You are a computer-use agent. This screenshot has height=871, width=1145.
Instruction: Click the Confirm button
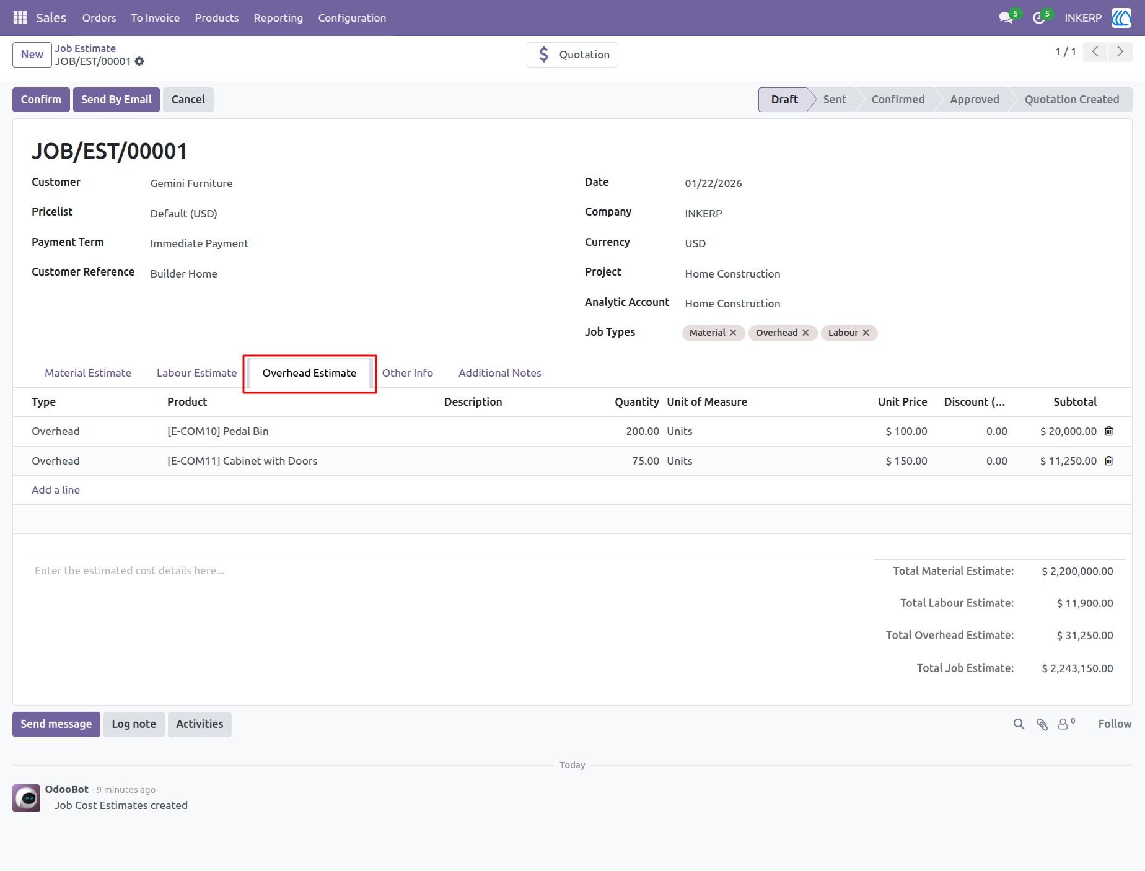[x=41, y=100]
